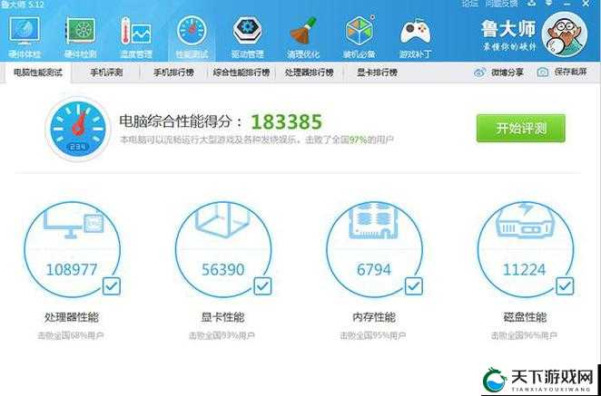Click the 保存截屏 link
Image resolution: width=601 pixels, height=396 pixels.
(x=570, y=72)
